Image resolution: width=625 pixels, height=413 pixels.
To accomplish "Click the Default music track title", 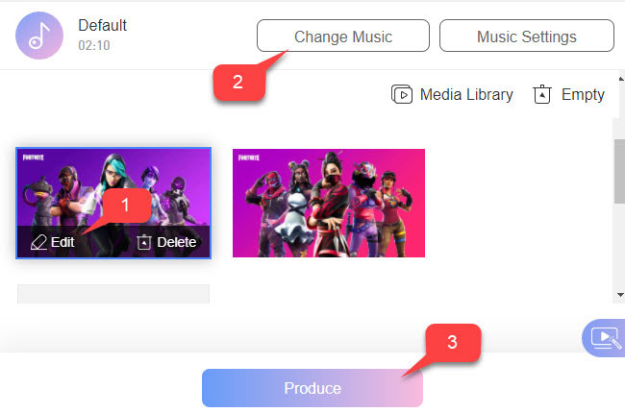I will 103,26.
